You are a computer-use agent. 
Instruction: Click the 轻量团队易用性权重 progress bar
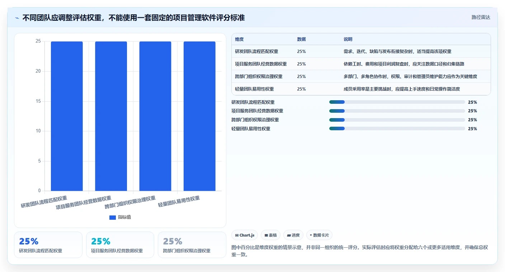click(397, 128)
